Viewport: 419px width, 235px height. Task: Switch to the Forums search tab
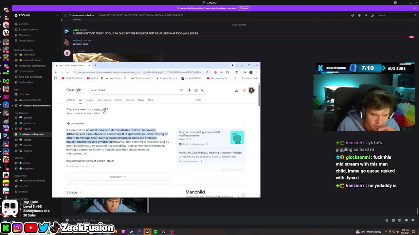click(x=130, y=100)
